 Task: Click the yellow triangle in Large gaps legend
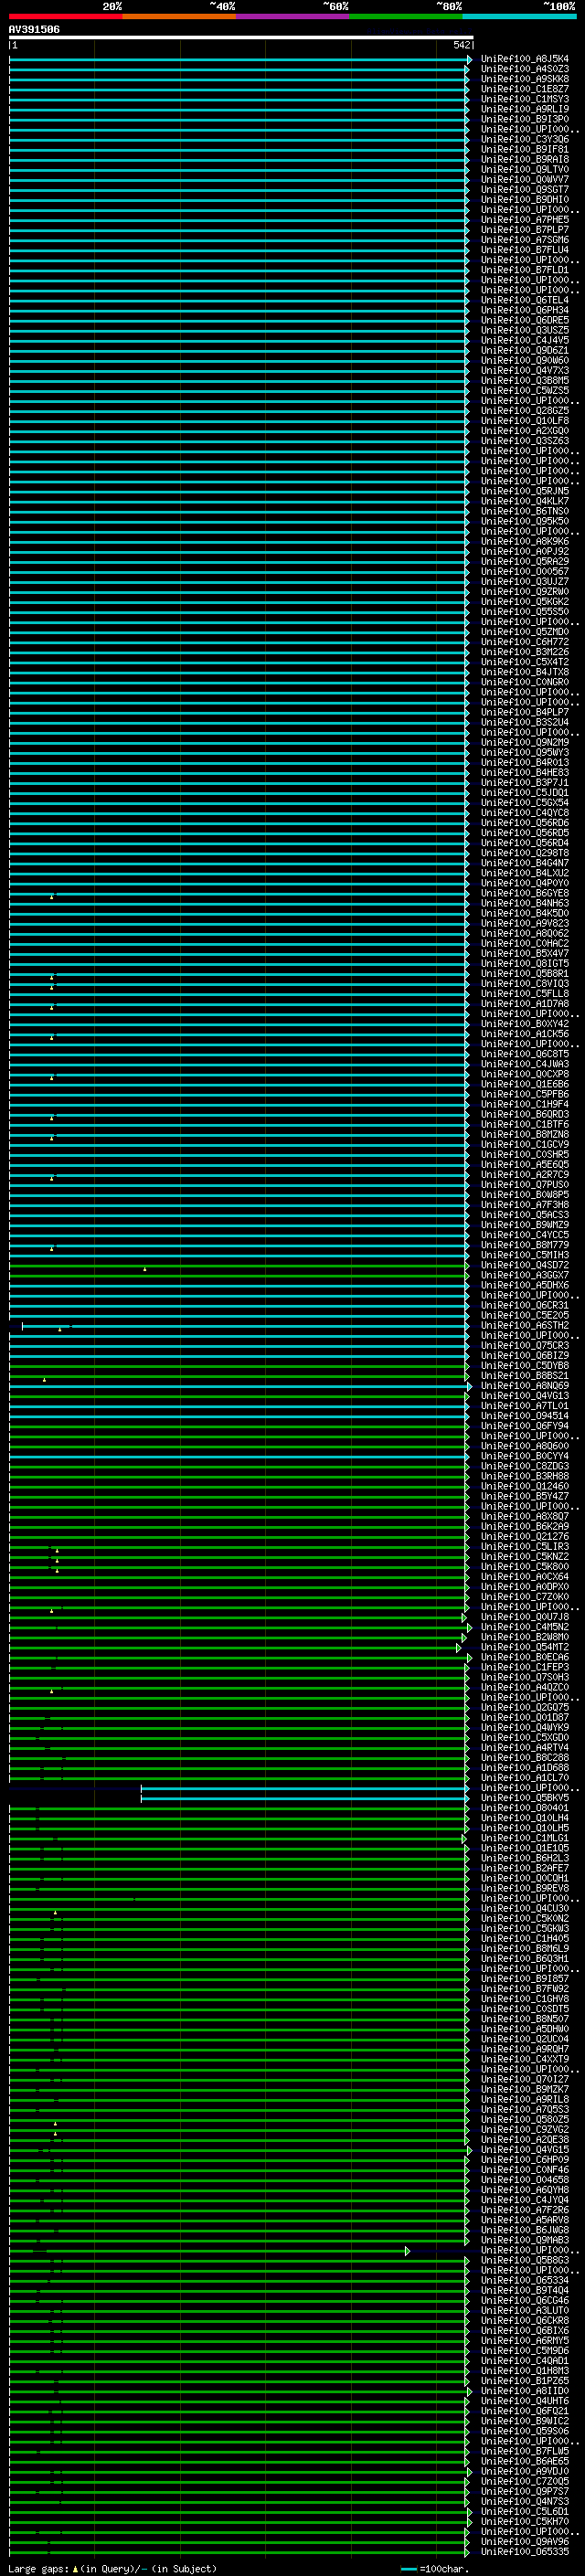tap(75, 2568)
